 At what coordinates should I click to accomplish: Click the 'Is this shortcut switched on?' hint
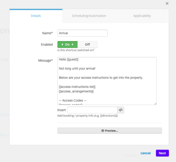(x=76, y=50)
